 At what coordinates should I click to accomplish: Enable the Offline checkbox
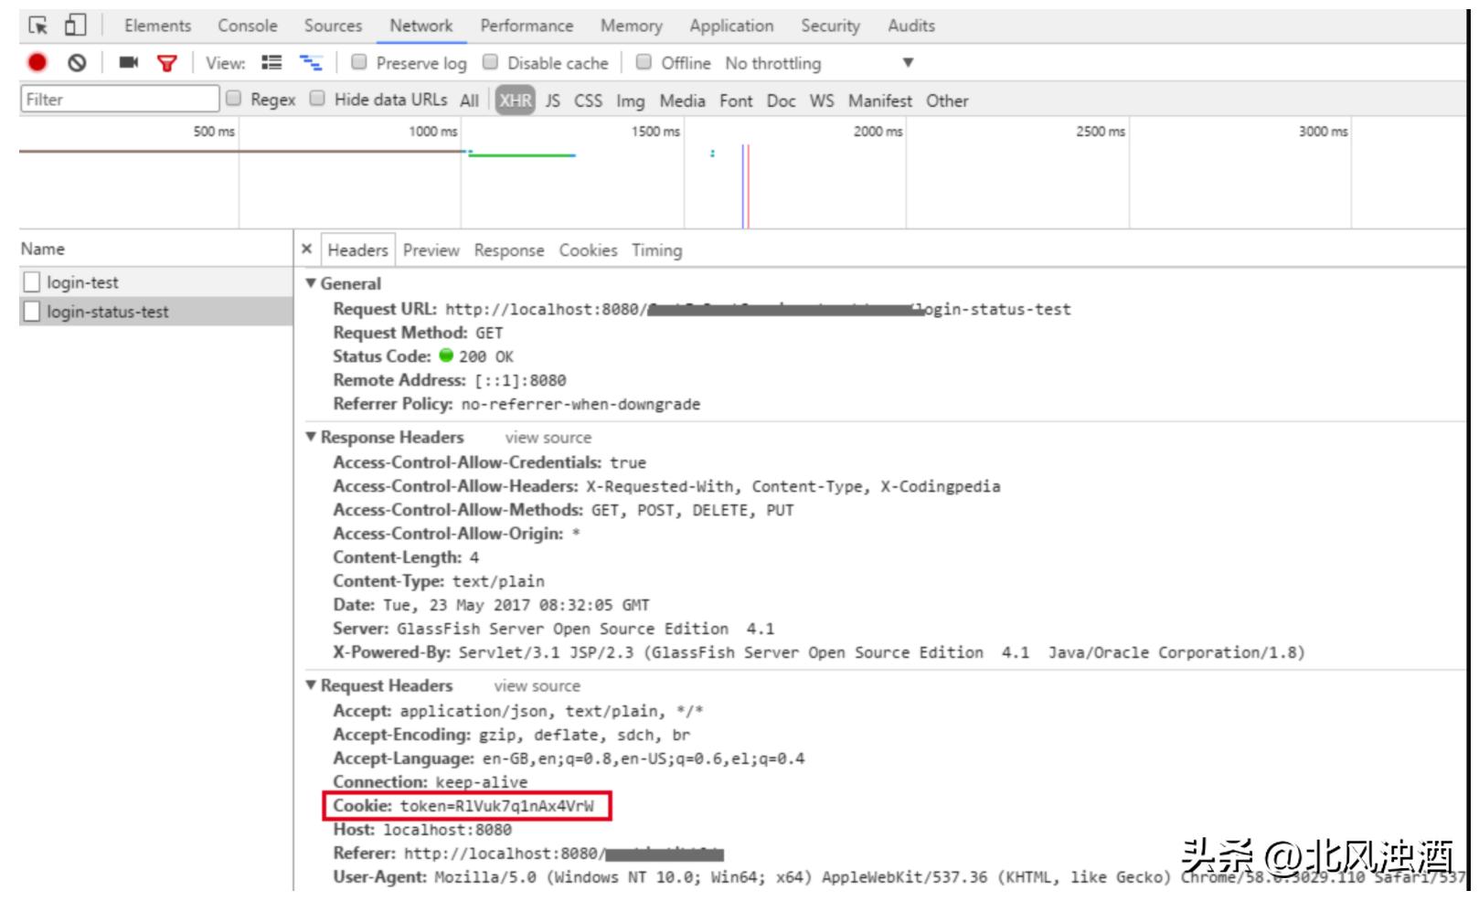(x=644, y=62)
